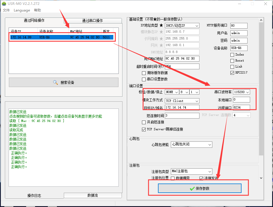Viewport: 273px width, 207px height.
Task: Open the IP地址类型 DHCP dropdown
Action: [196, 26]
